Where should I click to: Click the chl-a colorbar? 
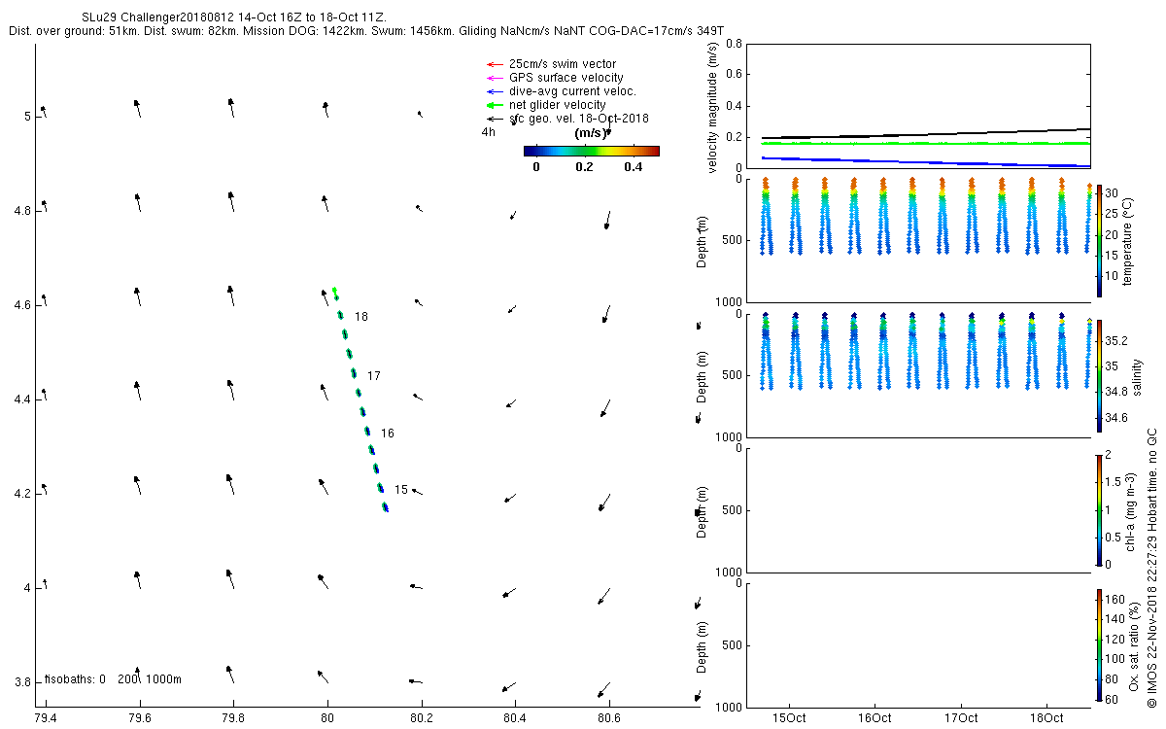point(1099,509)
